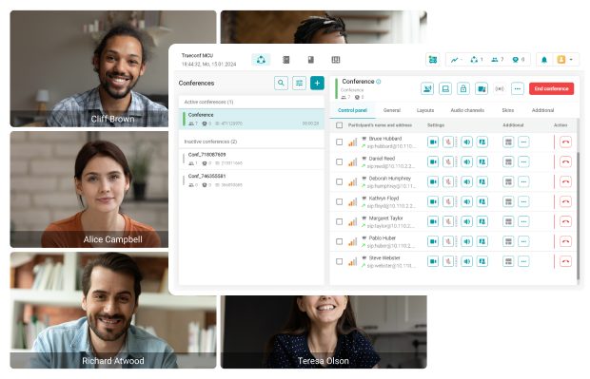Screen dimensions: 590x379
Task: Click the End conference button
Action: coord(551,88)
